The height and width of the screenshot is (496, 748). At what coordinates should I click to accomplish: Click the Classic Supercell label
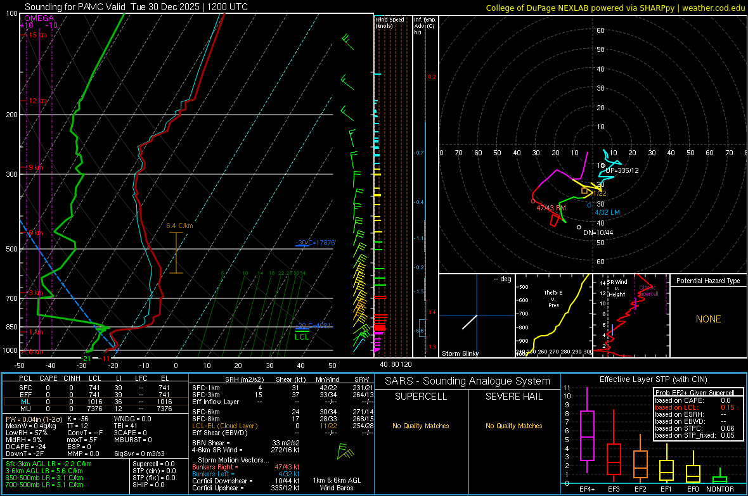click(x=648, y=291)
